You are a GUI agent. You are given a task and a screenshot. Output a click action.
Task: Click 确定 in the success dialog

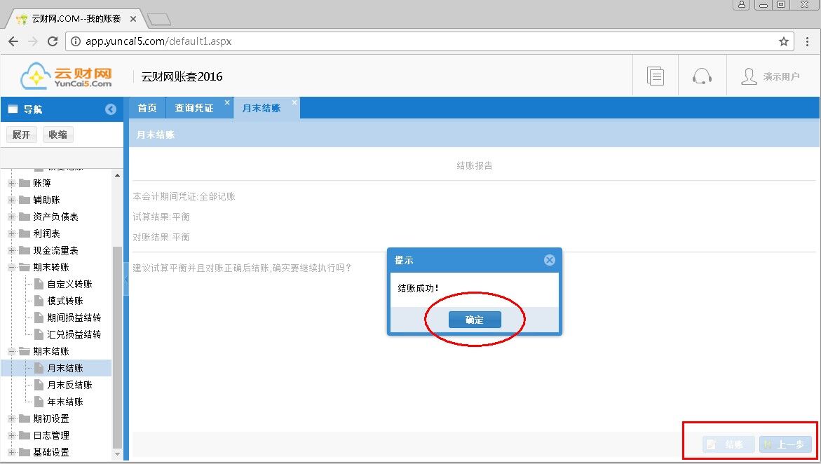tap(475, 320)
